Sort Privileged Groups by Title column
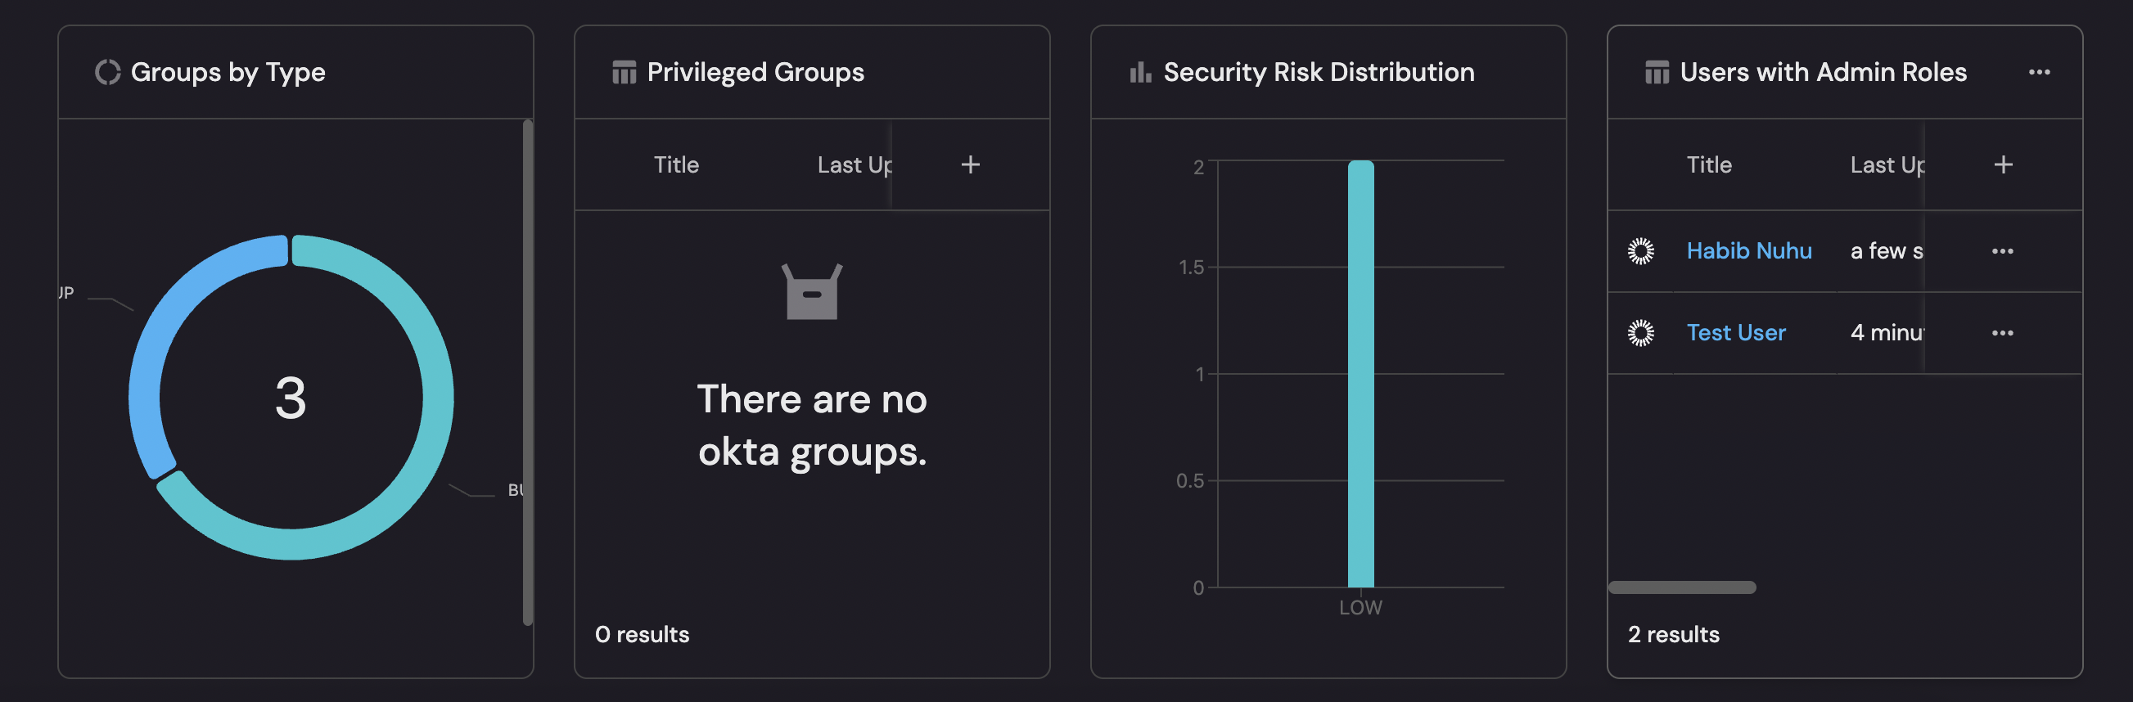This screenshot has height=702, width=2133. [676, 164]
